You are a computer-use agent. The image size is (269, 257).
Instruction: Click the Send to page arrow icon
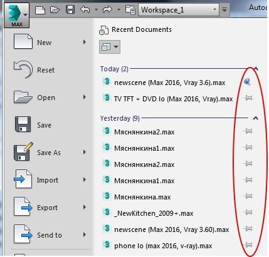point(23,234)
